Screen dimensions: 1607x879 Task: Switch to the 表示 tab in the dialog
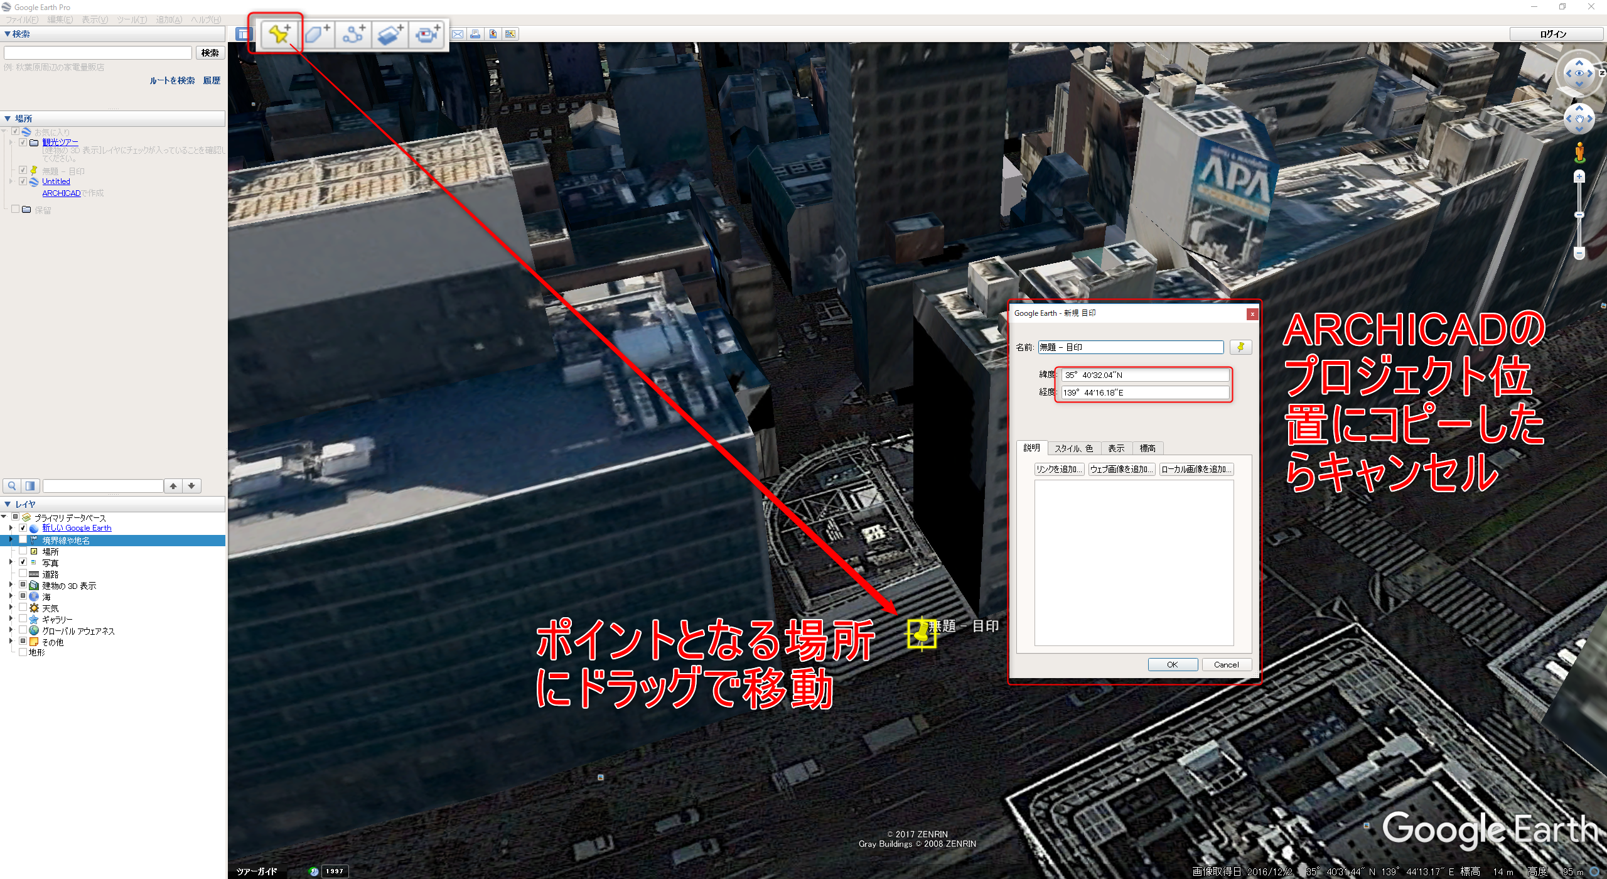pos(1116,448)
